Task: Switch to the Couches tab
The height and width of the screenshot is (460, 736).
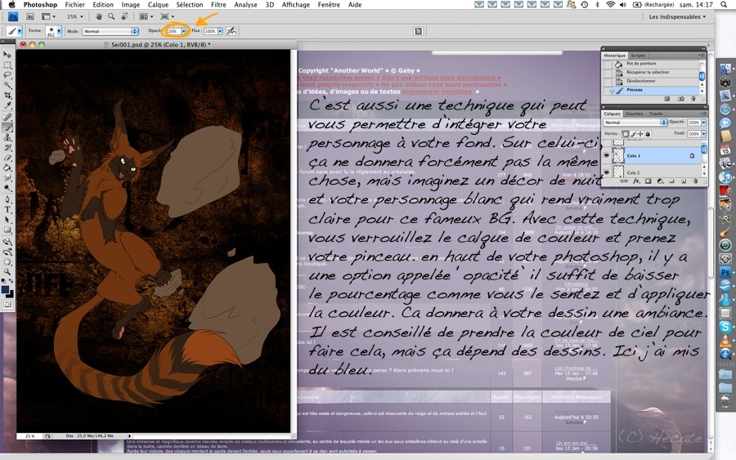Action: (634, 114)
